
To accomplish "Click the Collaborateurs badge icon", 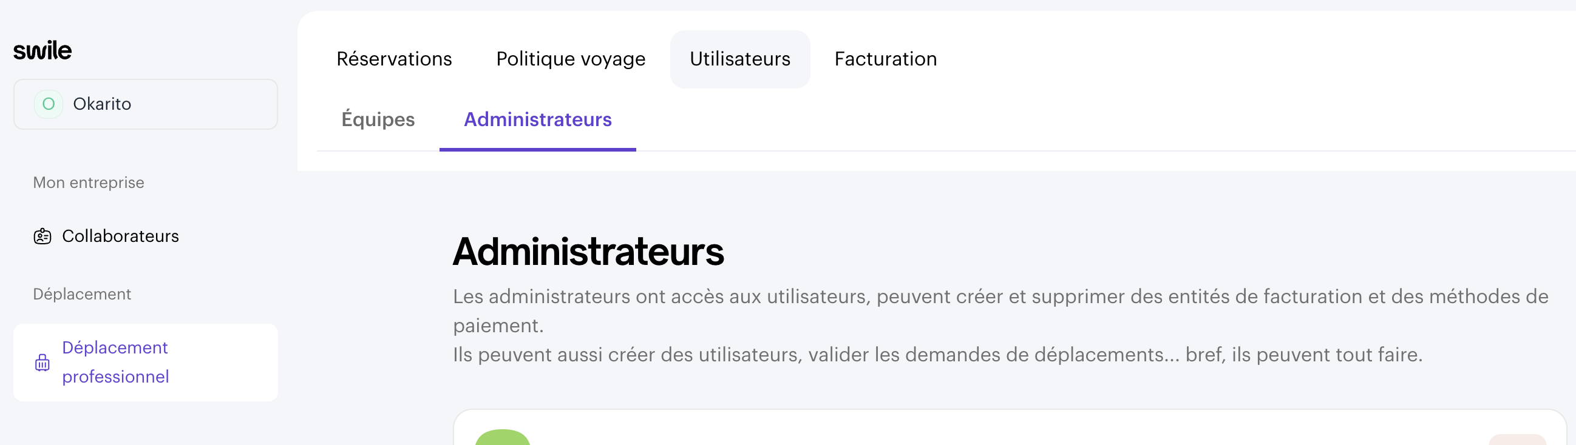I will pyautogui.click(x=42, y=236).
